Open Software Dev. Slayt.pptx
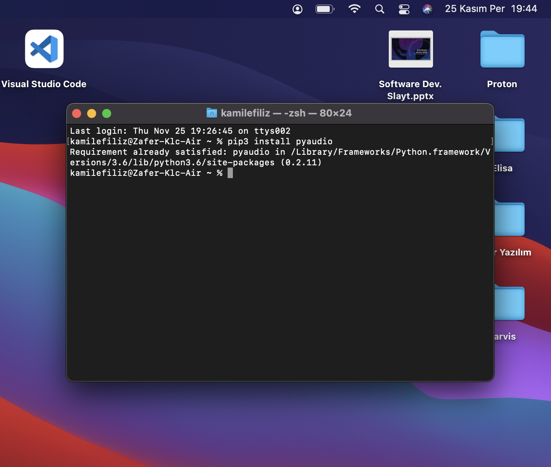The width and height of the screenshot is (551, 467). 410,49
